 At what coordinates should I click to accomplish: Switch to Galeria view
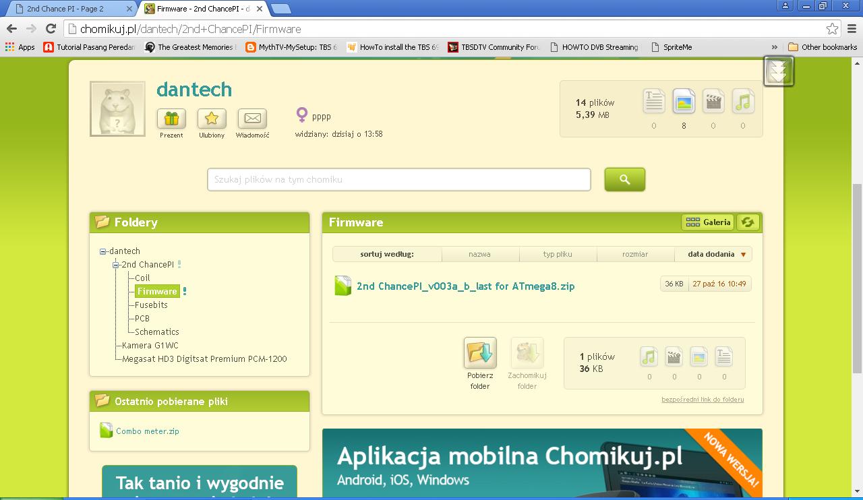tap(707, 222)
